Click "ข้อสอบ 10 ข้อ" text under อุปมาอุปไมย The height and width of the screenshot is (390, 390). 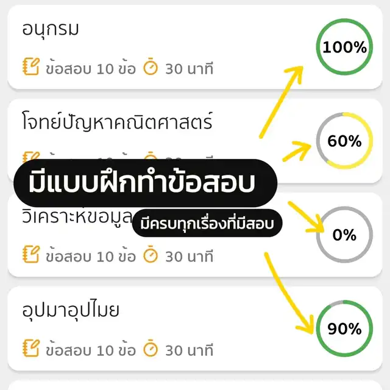coord(91,350)
